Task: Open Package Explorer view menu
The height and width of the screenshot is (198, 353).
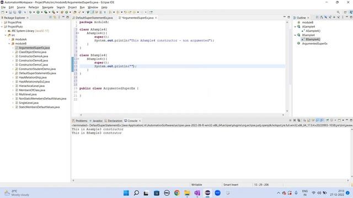Action: pos(59,17)
